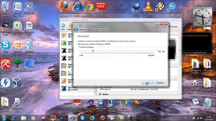
Task: Open Internet Explorer desktop shortcut
Action: click(x=77, y=7)
